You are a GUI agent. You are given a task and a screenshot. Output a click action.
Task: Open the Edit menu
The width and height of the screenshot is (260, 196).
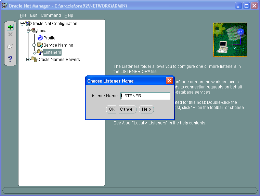(x=34, y=15)
